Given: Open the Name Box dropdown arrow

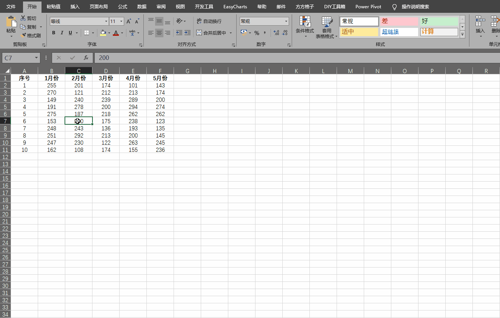Looking at the screenshot, I should point(36,58).
